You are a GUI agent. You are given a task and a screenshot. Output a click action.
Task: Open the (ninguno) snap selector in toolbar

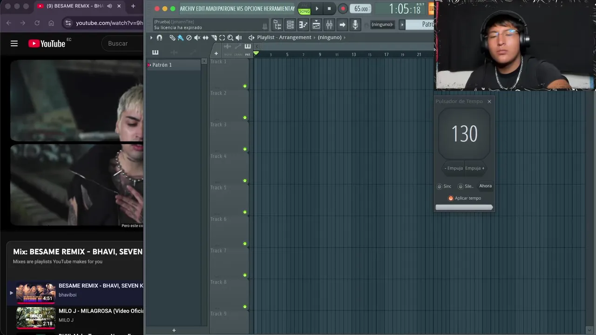(382, 24)
